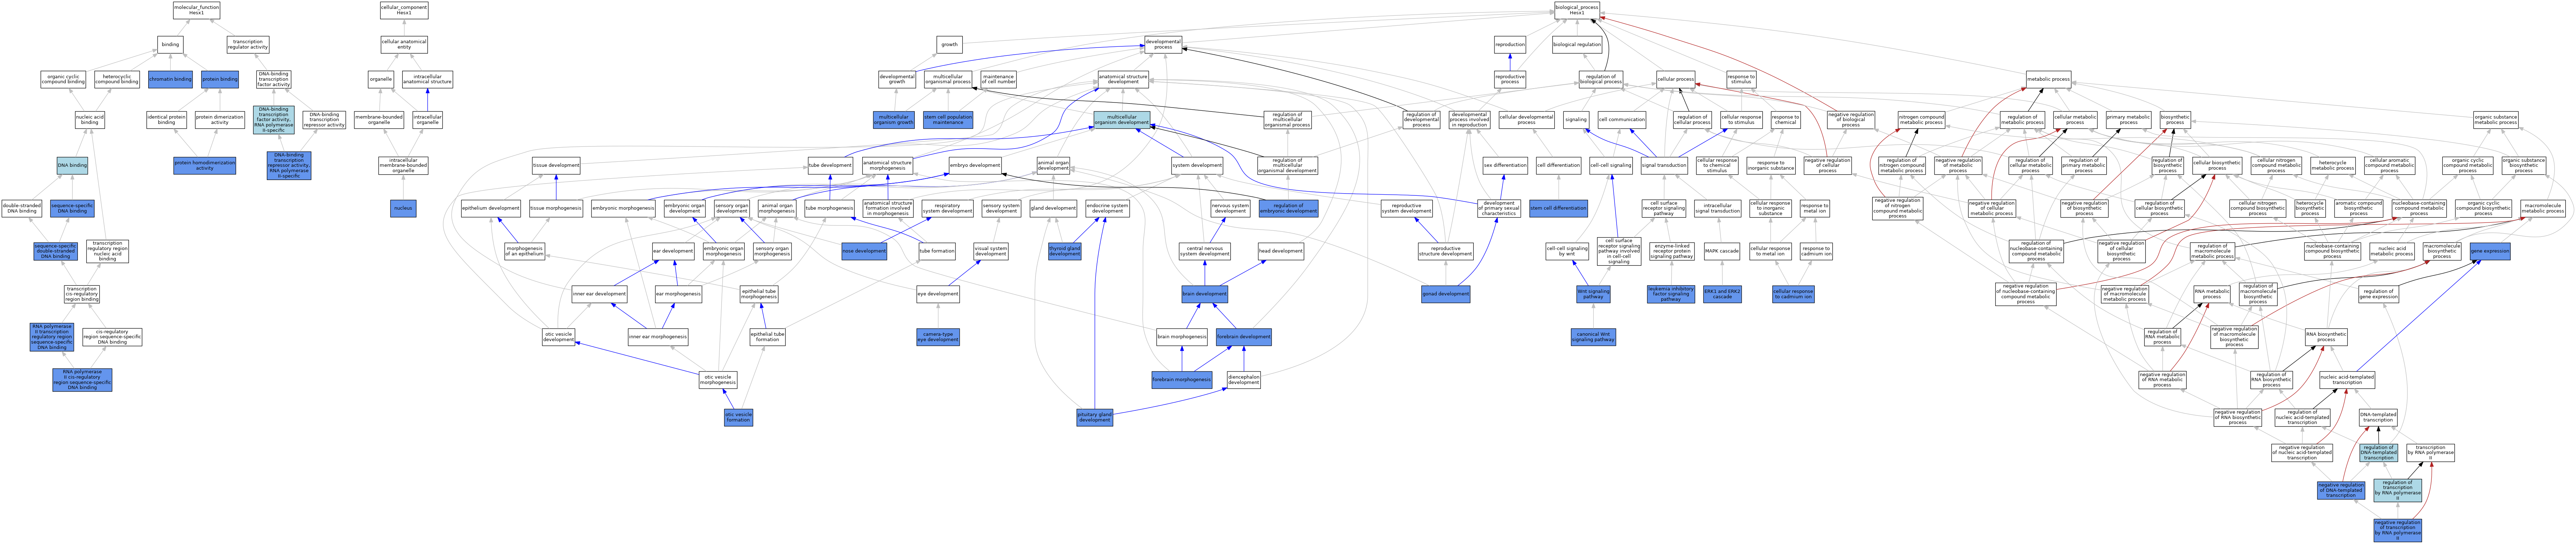Select the blue "gene expression" node
The height and width of the screenshot is (544, 2576).
pyautogui.click(x=2490, y=251)
